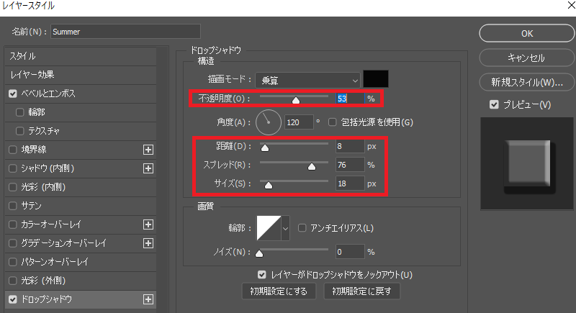Enable 輪郭 checkbox under bevel
Image resolution: width=576 pixels, height=313 pixels.
click(20, 112)
